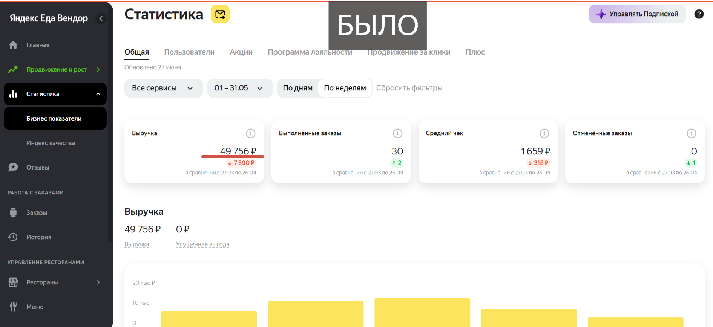Collapse the Статистика section chevron

[98, 94]
